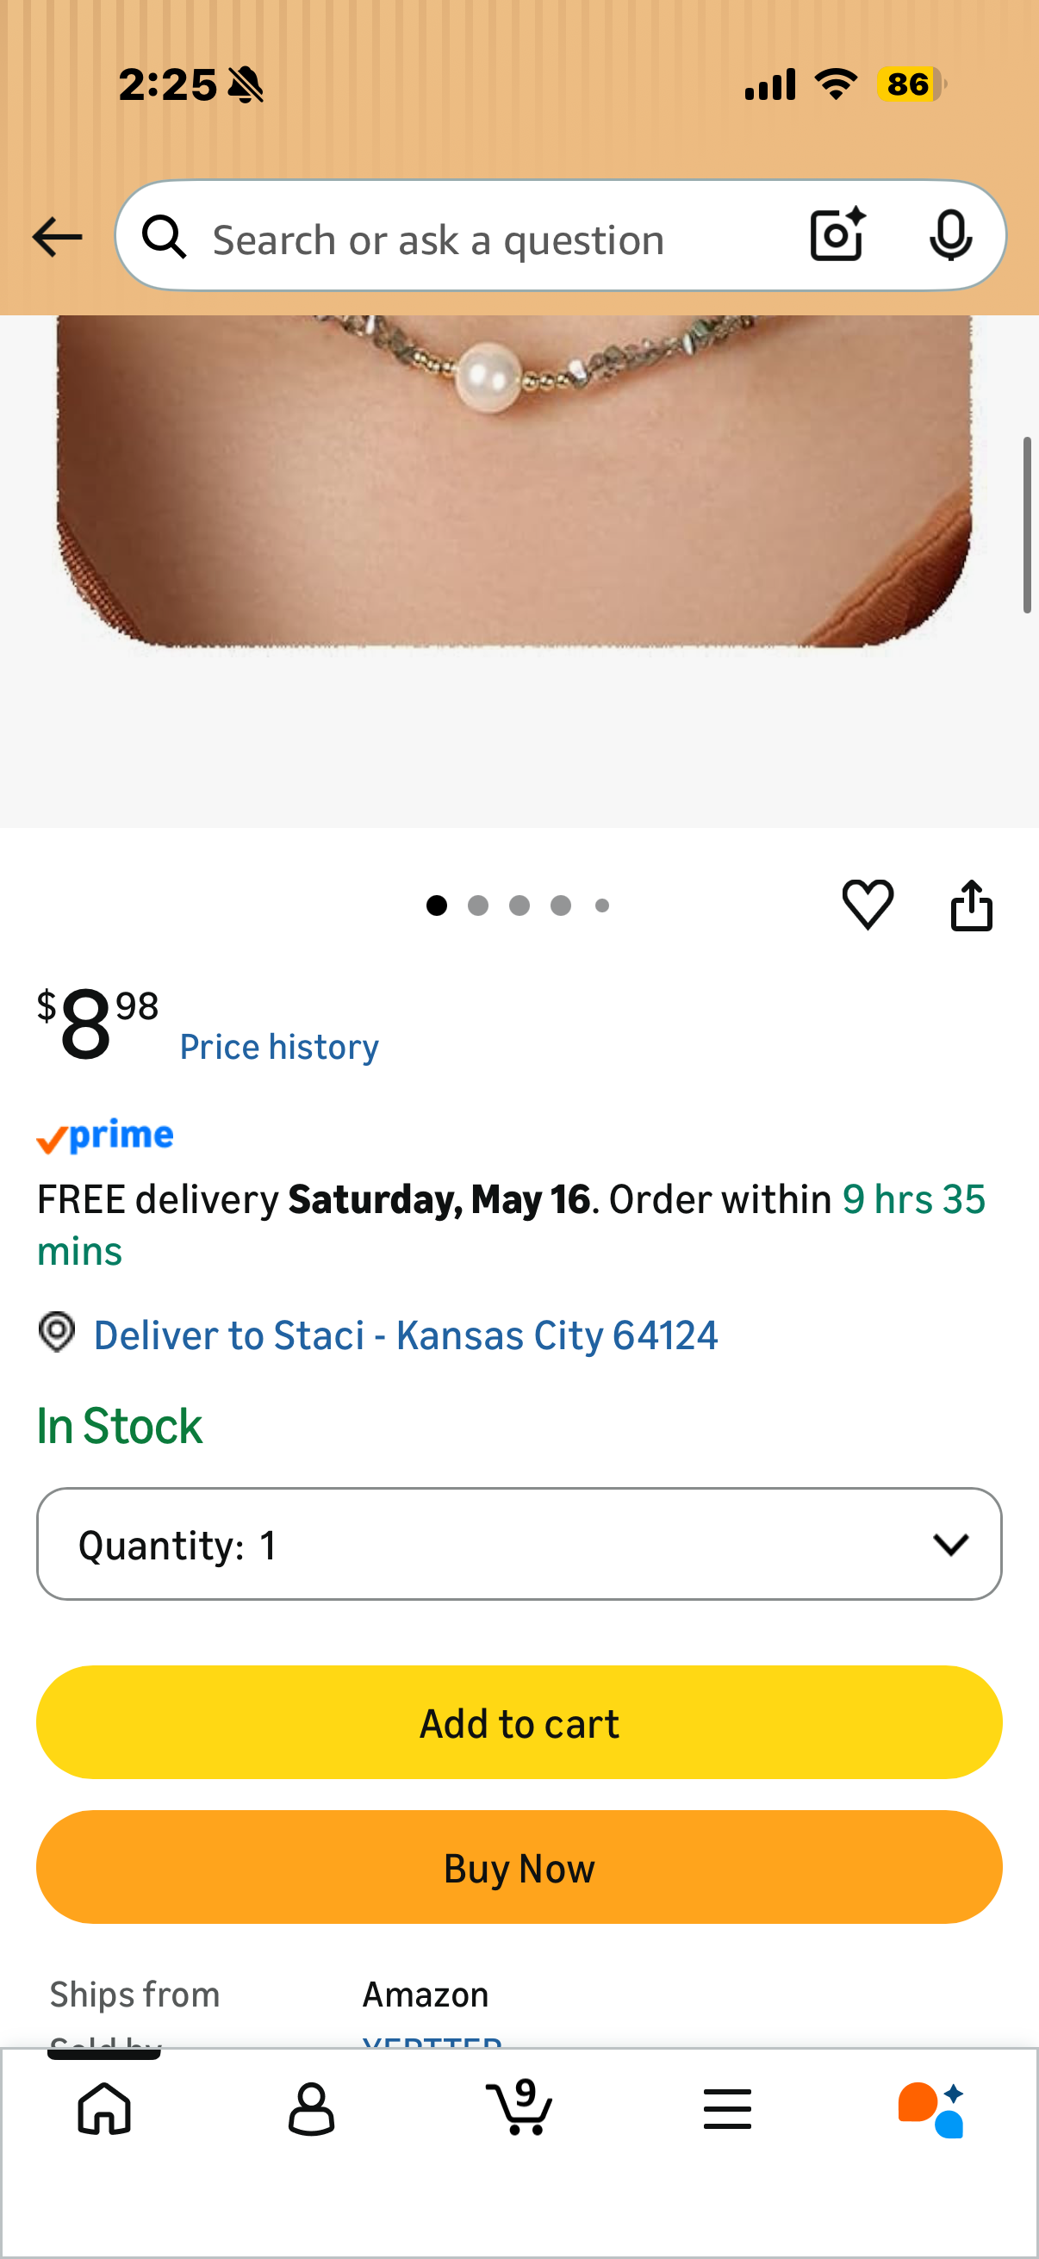The width and height of the screenshot is (1039, 2259).
Task: Open the Price history link
Action: click(x=279, y=1047)
